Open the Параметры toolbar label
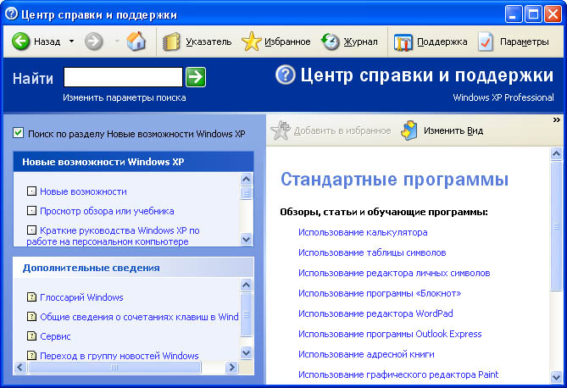The height and width of the screenshot is (388, 567). (525, 42)
